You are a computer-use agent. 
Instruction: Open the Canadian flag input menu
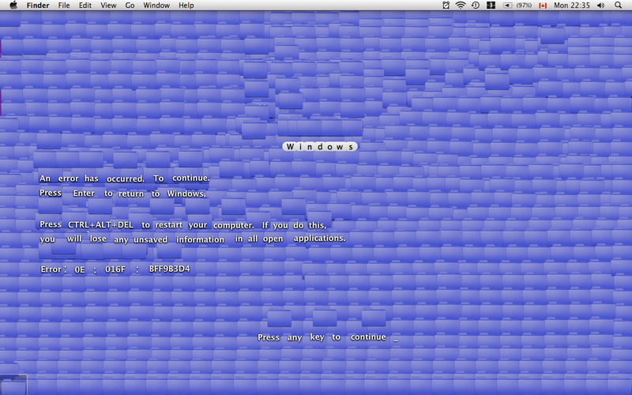[x=543, y=6]
